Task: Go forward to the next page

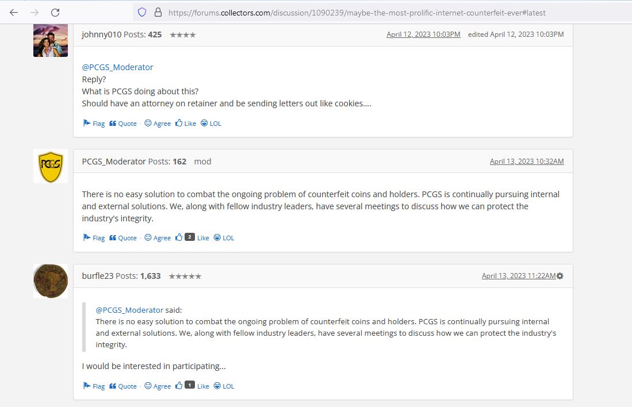Action: click(35, 13)
